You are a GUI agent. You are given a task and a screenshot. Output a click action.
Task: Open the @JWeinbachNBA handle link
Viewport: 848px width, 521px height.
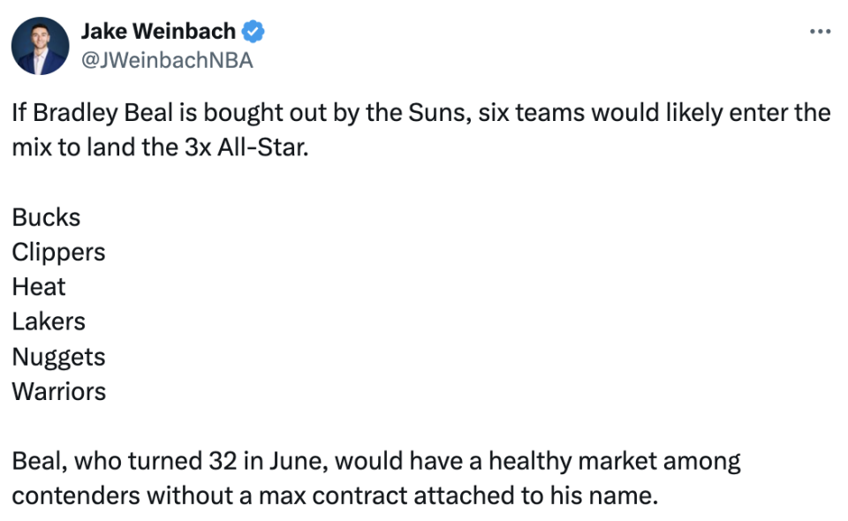pos(167,60)
